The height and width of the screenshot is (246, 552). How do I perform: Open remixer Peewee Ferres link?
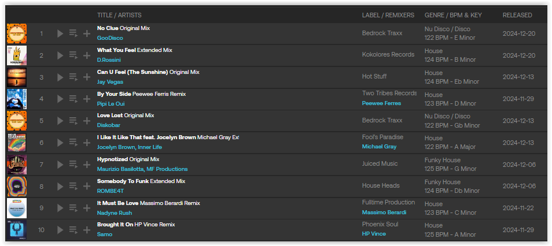(381, 103)
